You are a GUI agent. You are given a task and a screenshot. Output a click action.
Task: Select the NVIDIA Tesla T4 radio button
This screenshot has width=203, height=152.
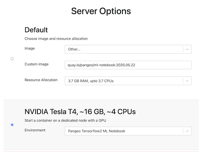point(12,125)
